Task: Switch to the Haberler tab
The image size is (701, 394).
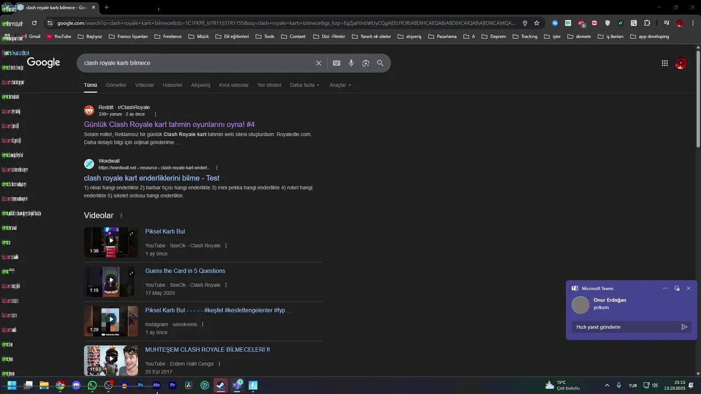Action: (x=173, y=85)
